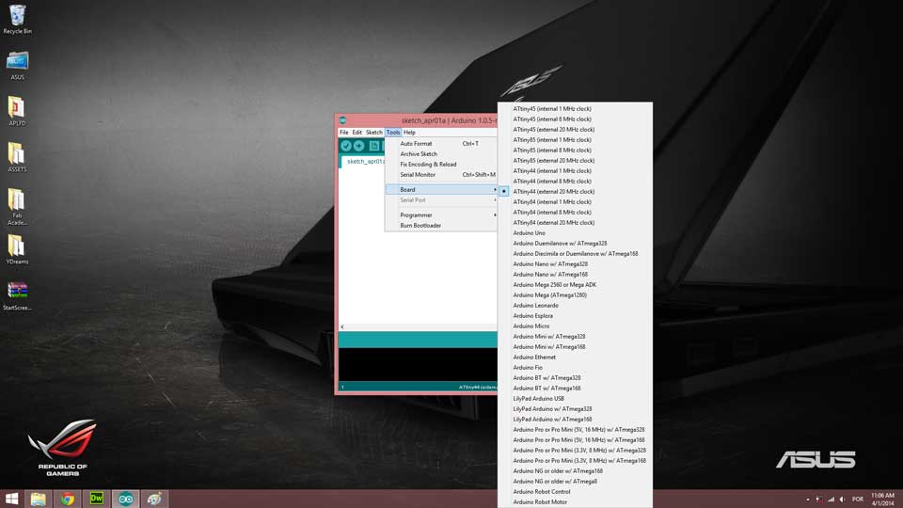Open the Edit menu
The image size is (903, 508).
(x=357, y=133)
